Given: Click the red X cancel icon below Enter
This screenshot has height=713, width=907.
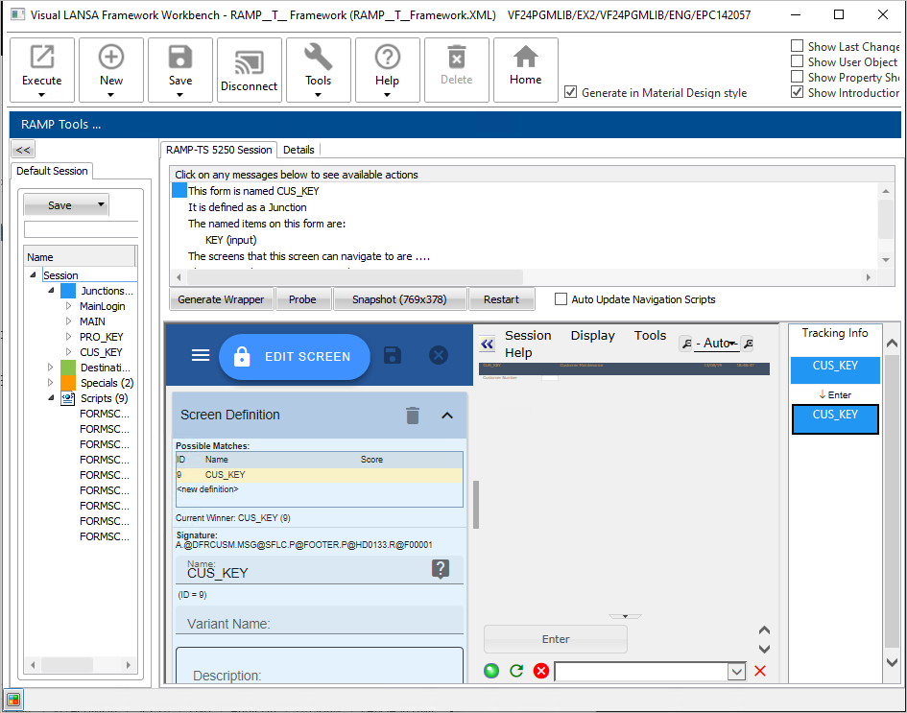Looking at the screenshot, I should [x=541, y=671].
